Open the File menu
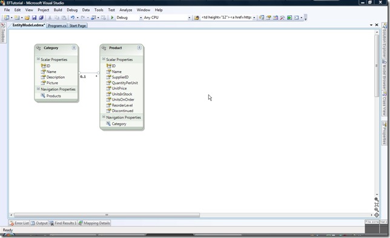Screen dimensions: 390x238 (x=7, y=10)
